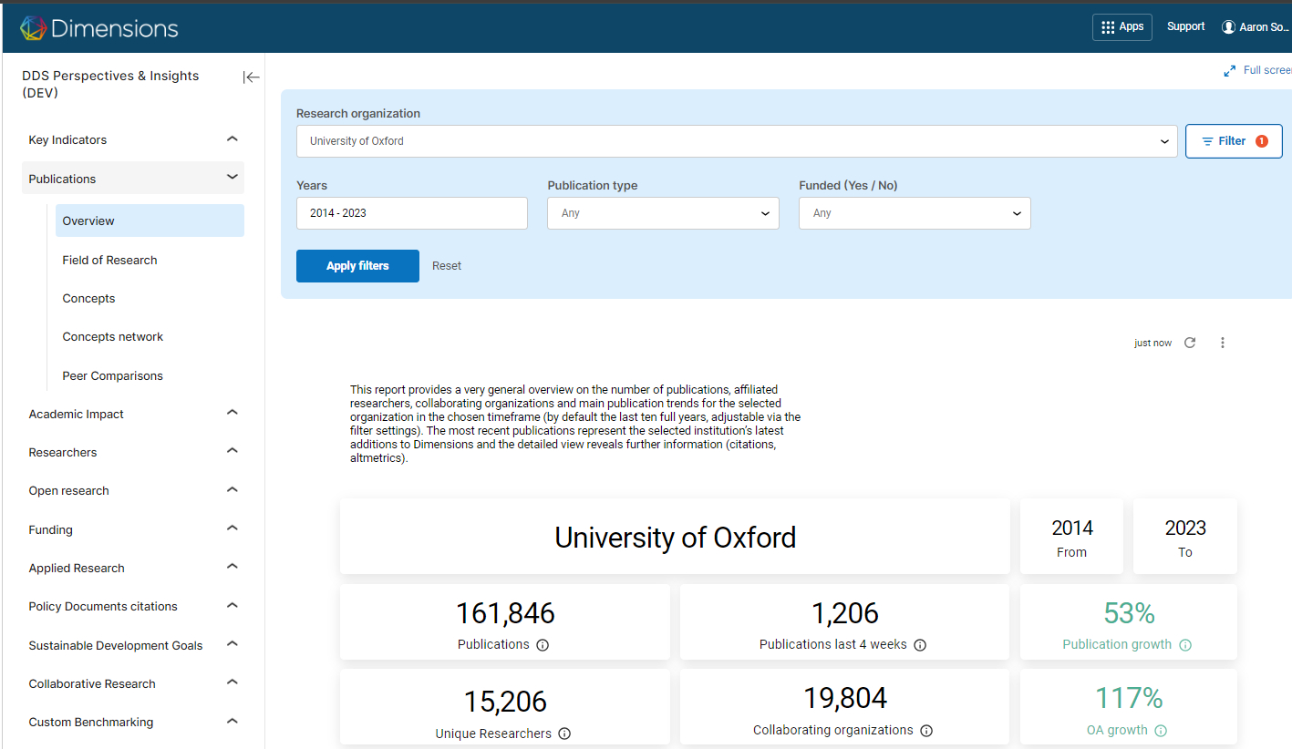Click the 15,206 researchers value

[505, 702]
